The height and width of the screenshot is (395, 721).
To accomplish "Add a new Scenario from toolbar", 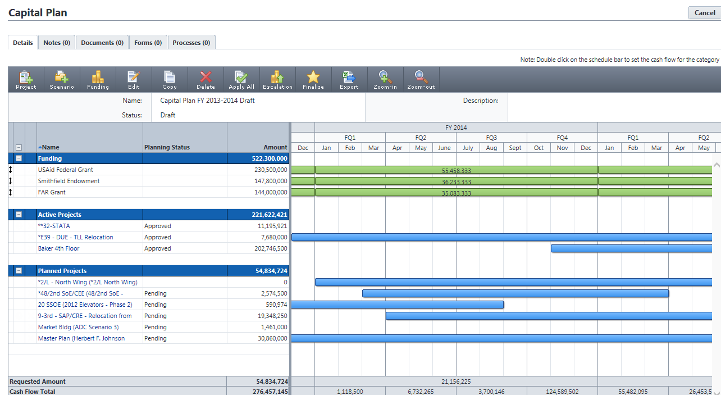I will pyautogui.click(x=62, y=80).
